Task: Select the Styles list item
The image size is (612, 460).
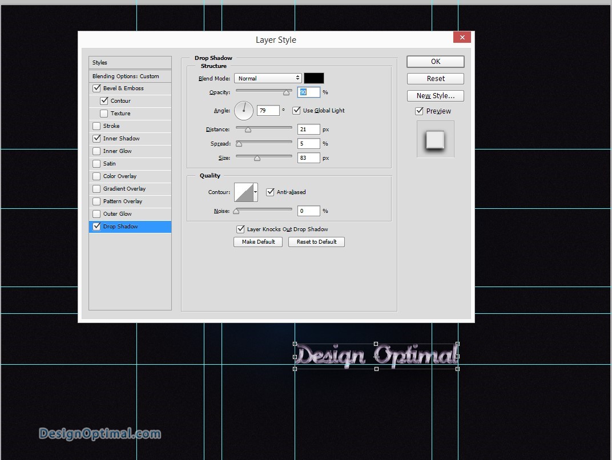Action: coord(130,62)
